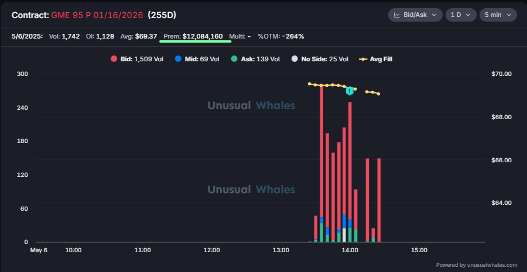Toggle the Mid series in legend
Viewport: 527px width, 272px height.
pos(197,60)
